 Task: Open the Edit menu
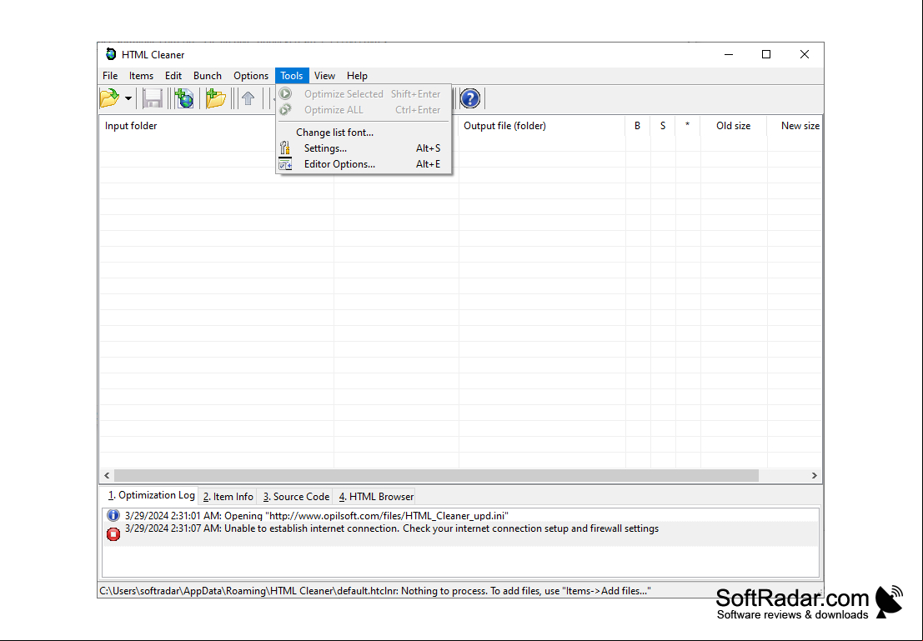tap(173, 75)
